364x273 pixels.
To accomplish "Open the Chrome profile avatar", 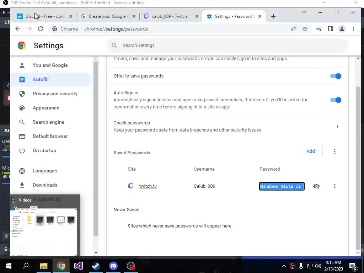I will tap(342, 29).
